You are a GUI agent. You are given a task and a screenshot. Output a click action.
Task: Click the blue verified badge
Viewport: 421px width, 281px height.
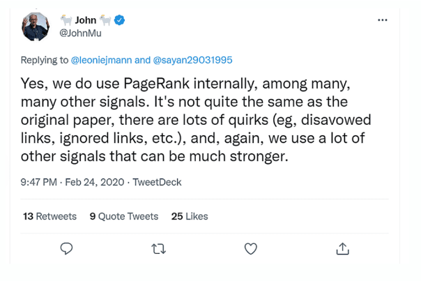click(120, 21)
